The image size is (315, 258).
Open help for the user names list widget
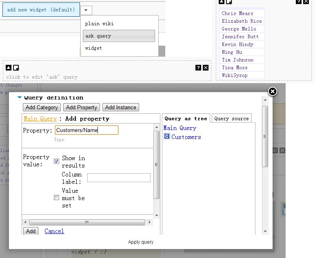tap(299, 2)
